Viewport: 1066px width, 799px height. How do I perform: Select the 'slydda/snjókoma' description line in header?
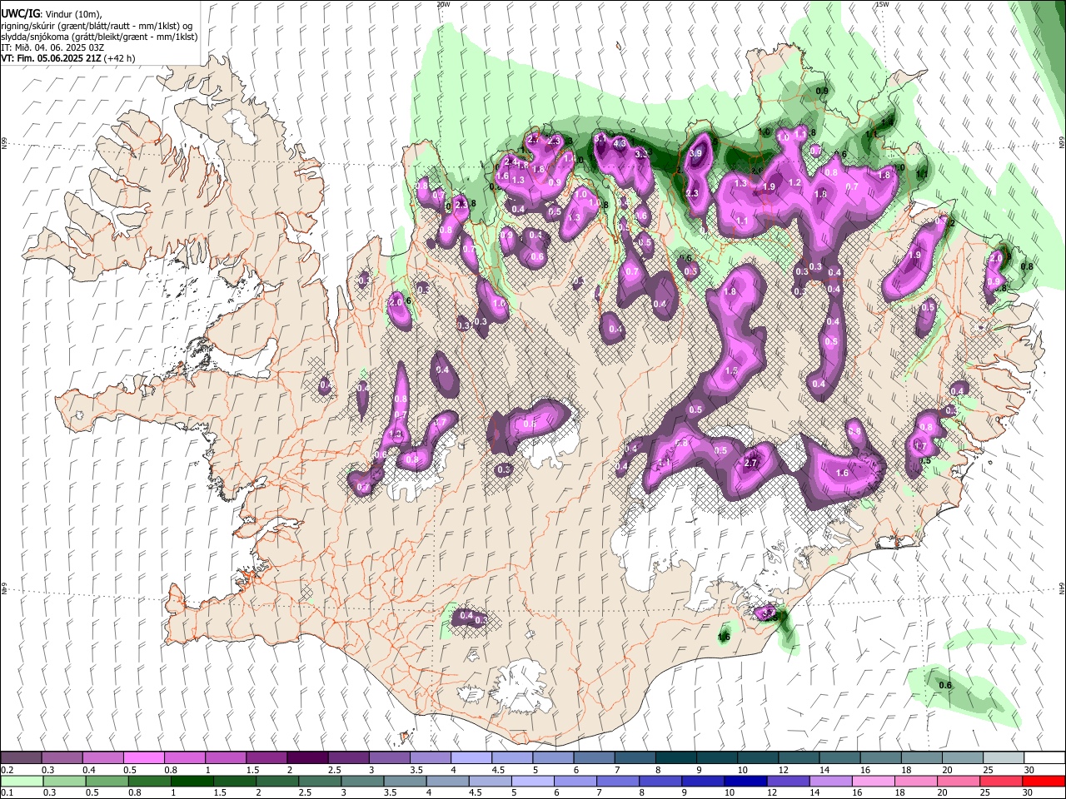pos(99,37)
